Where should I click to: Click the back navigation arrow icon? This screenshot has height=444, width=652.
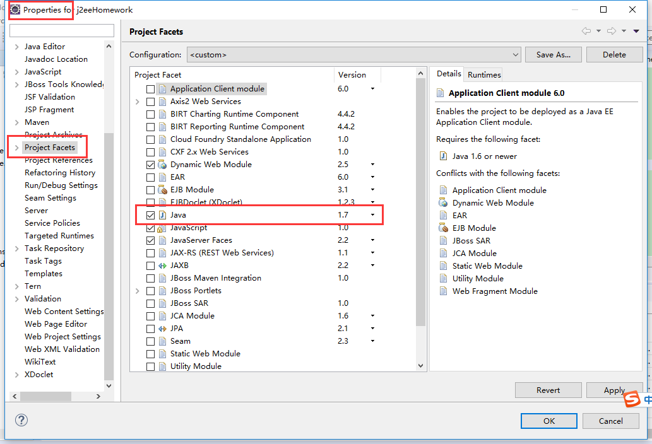click(586, 31)
